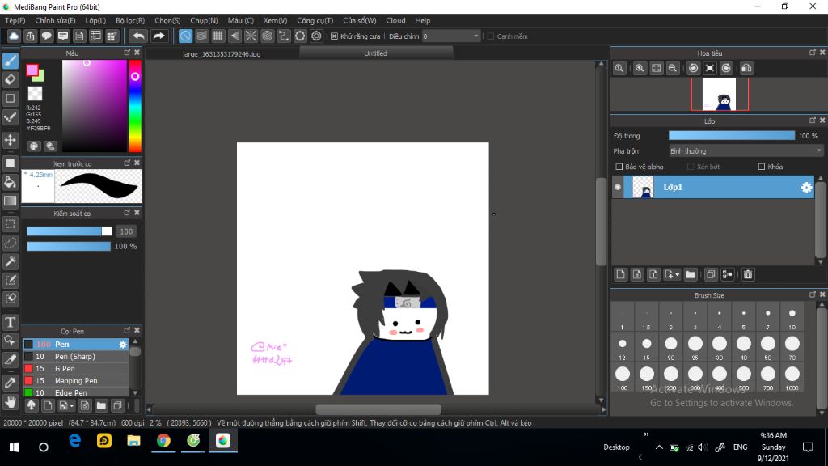Expand the add special layer dropdown arrow
Image resolution: width=828 pixels, height=466 pixels.
tap(677, 275)
